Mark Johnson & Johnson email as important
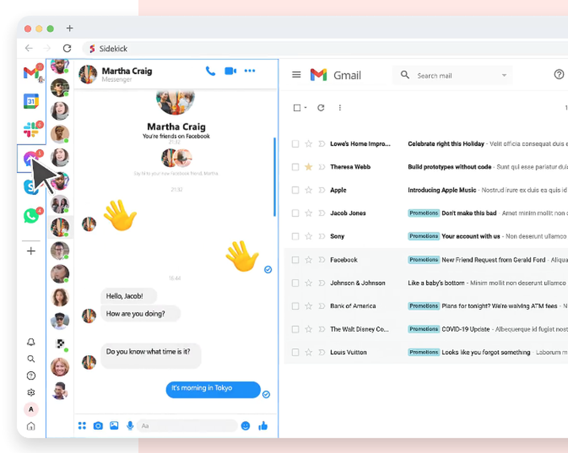568x453 pixels. (321, 283)
